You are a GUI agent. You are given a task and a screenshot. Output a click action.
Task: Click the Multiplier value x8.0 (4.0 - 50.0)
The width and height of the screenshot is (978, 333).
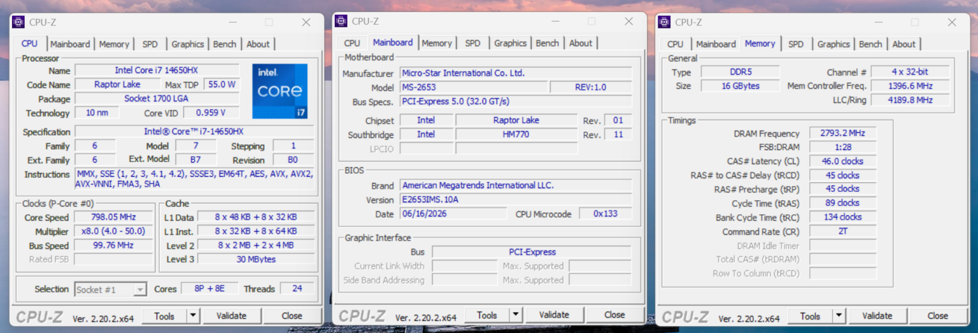[x=113, y=231]
